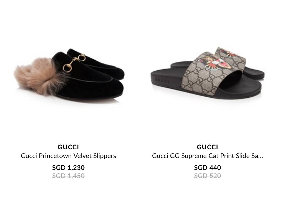Select the SGD 1,230 sale price
Image resolution: width=295 pixels, height=197 pixels.
(68, 168)
